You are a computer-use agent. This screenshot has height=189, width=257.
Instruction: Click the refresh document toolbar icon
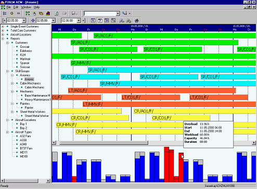click(x=56, y=14)
